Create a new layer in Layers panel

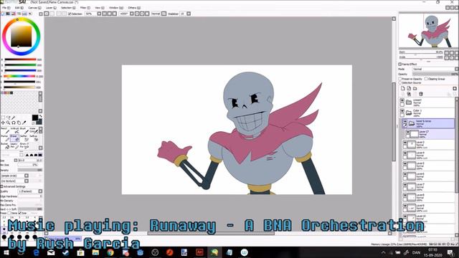coord(403,88)
